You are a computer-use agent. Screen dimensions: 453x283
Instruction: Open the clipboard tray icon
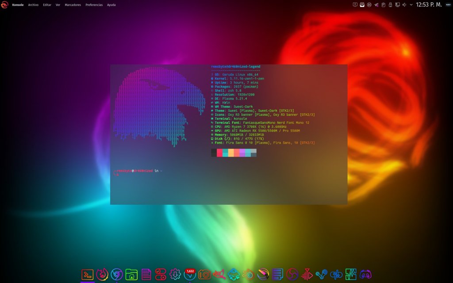coord(383,5)
